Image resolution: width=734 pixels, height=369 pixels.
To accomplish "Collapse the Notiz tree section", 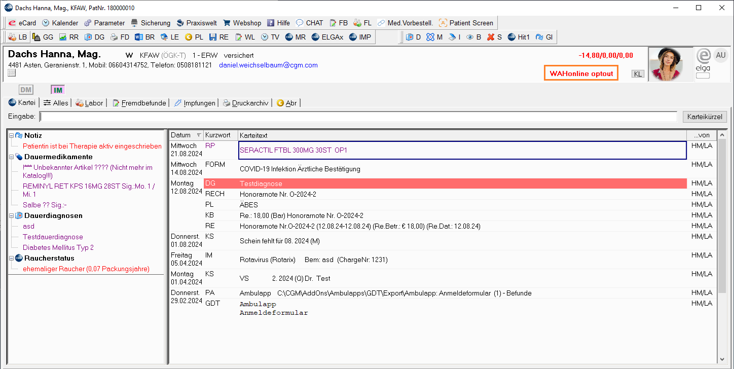I will (x=12, y=136).
